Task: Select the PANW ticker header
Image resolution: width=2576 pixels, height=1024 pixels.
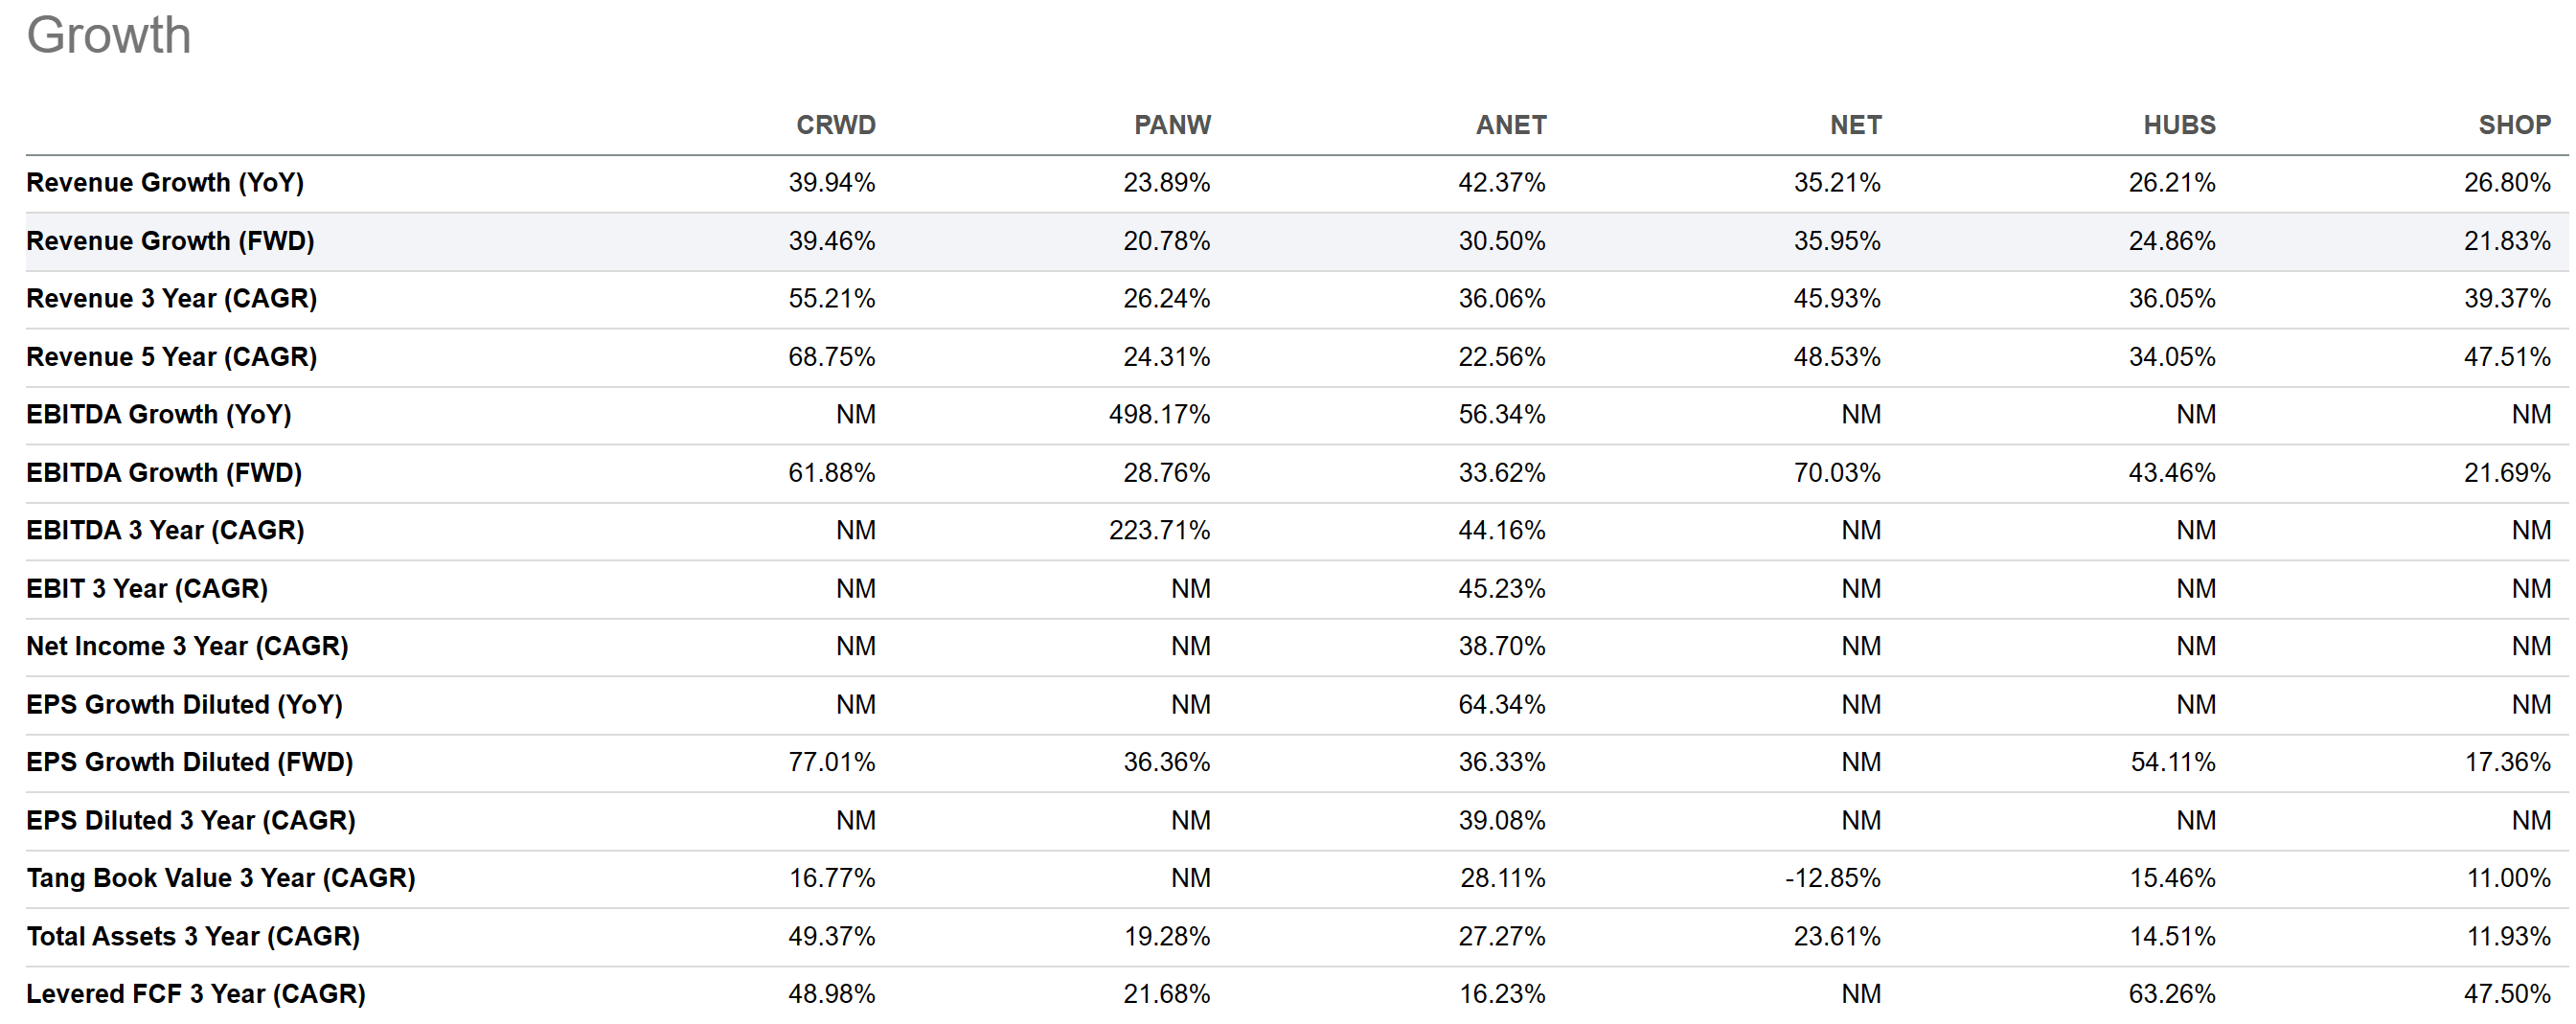Action: pos(1171,125)
